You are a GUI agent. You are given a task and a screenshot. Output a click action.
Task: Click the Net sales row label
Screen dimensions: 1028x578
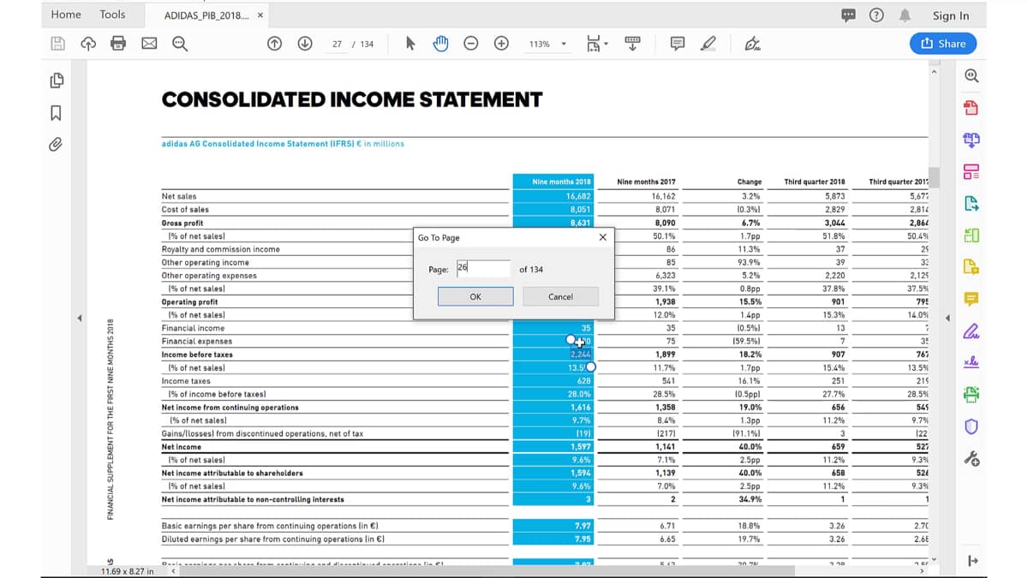click(179, 196)
